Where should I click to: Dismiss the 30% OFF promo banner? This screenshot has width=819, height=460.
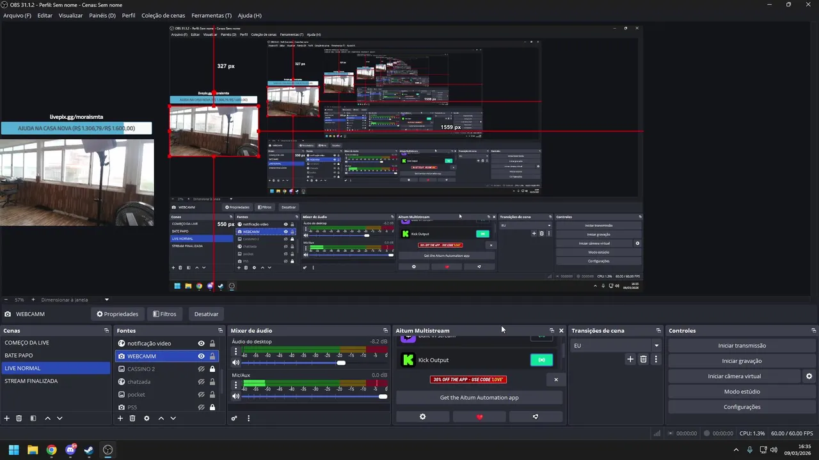tap(555, 379)
